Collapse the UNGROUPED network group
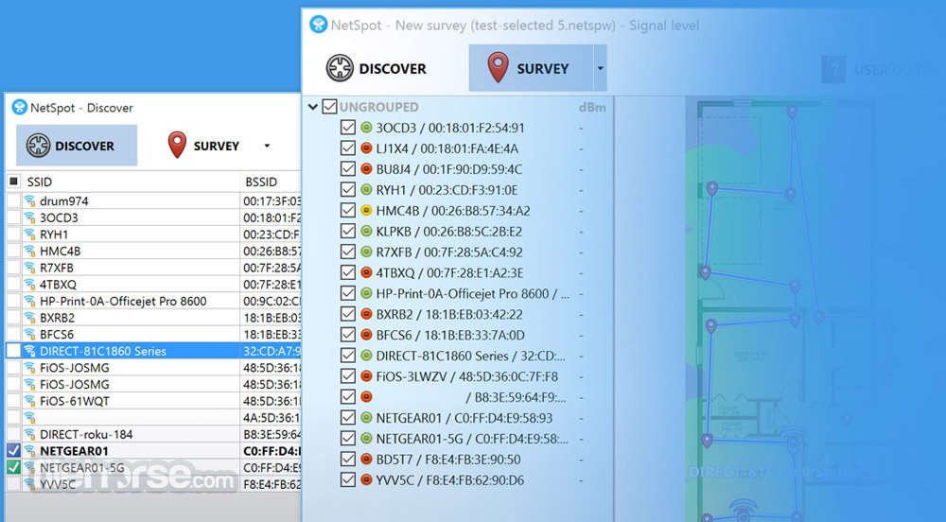Screen dimensions: 946x522 pyautogui.click(x=312, y=107)
